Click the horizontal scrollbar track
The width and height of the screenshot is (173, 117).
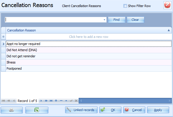click(x=125, y=101)
